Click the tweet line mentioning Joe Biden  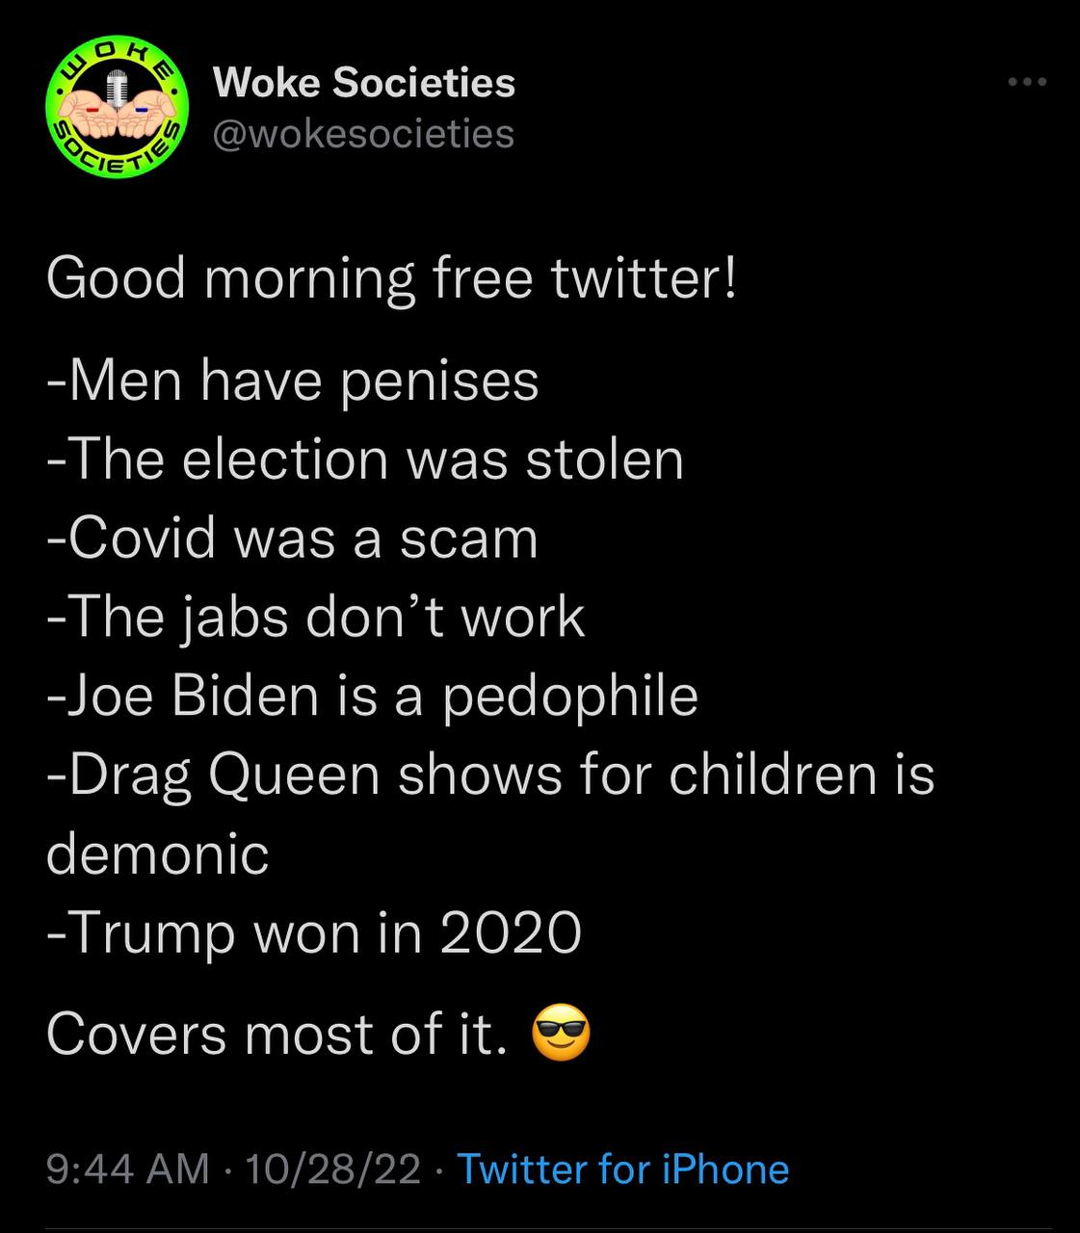coord(372,695)
